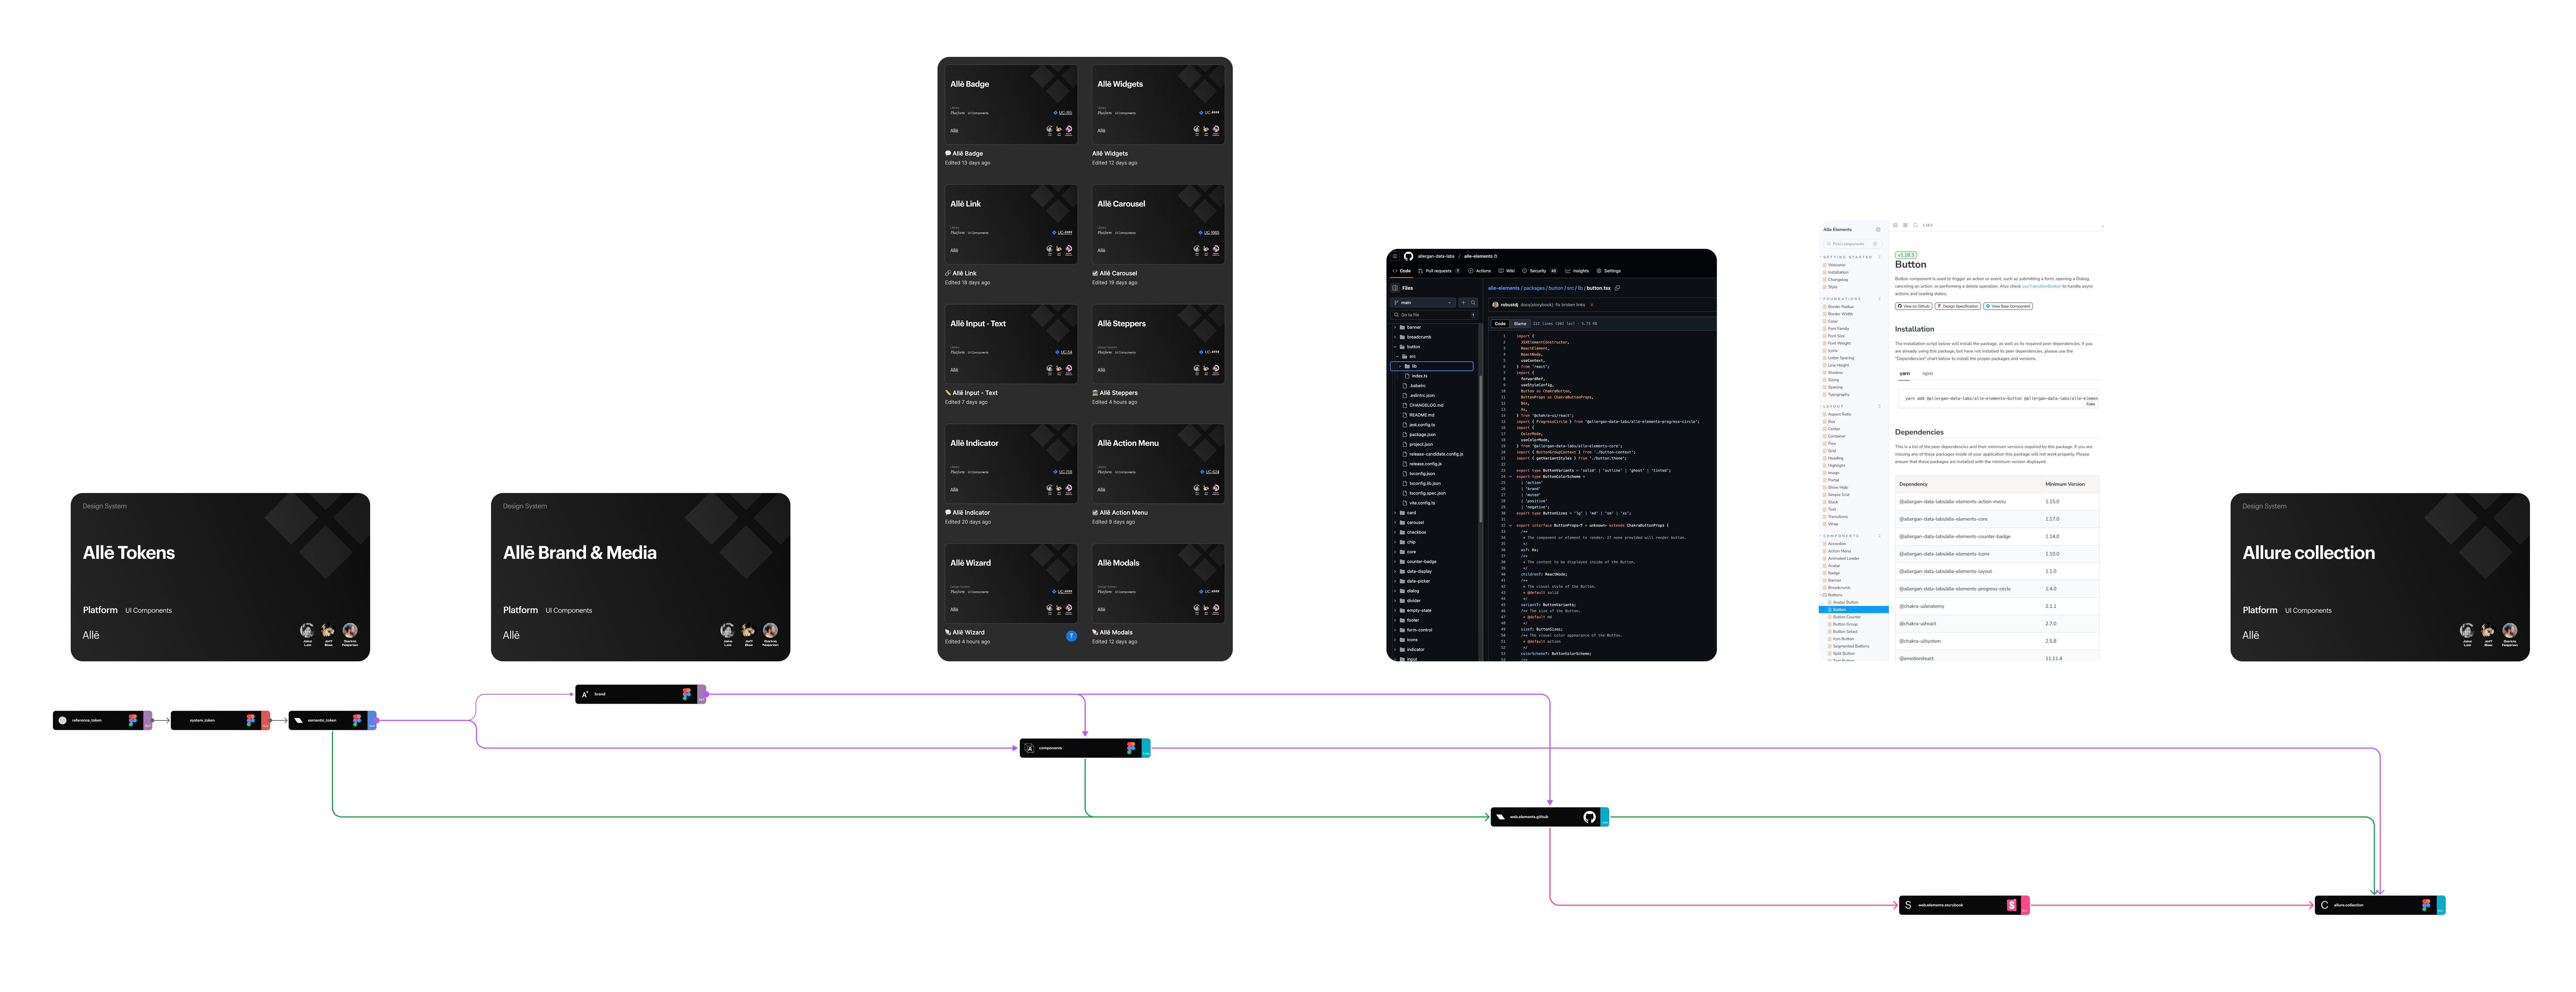The image size is (2576, 992).
Task: Click the S icon on storybook node
Action: [1908, 905]
